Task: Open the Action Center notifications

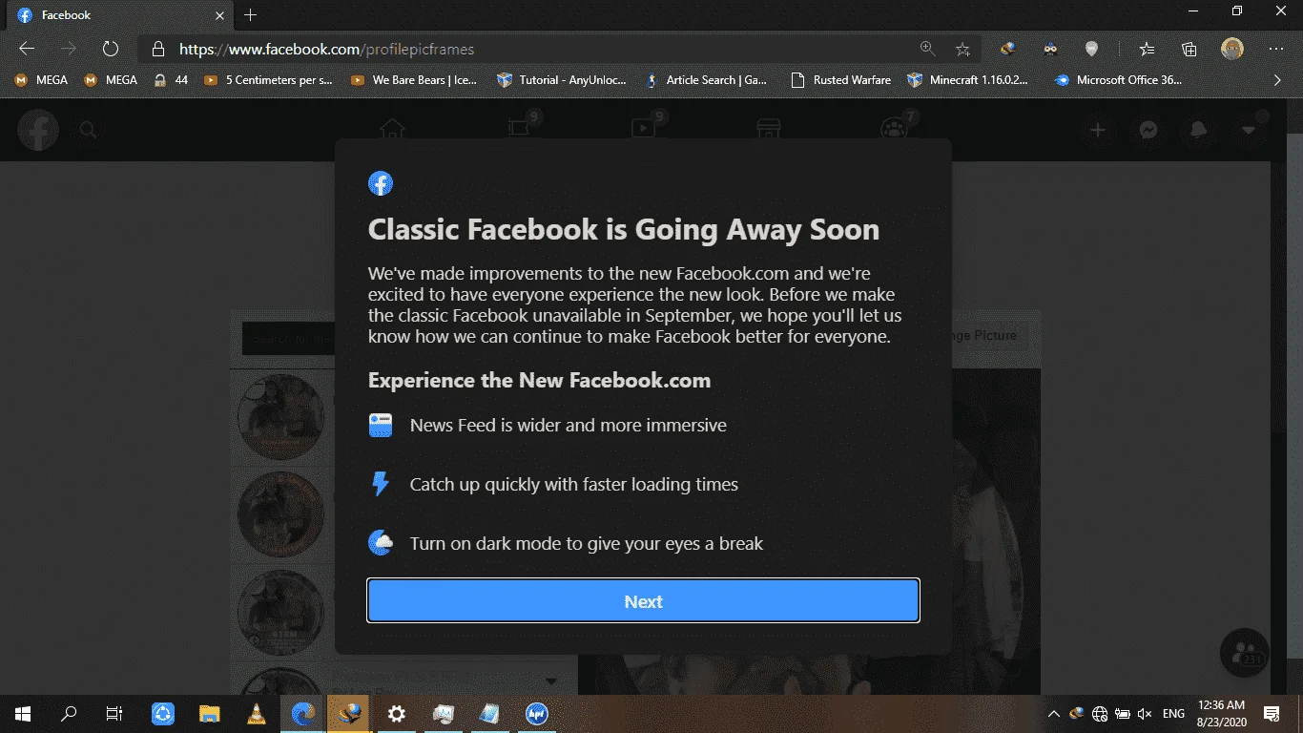Action: pos(1272,713)
